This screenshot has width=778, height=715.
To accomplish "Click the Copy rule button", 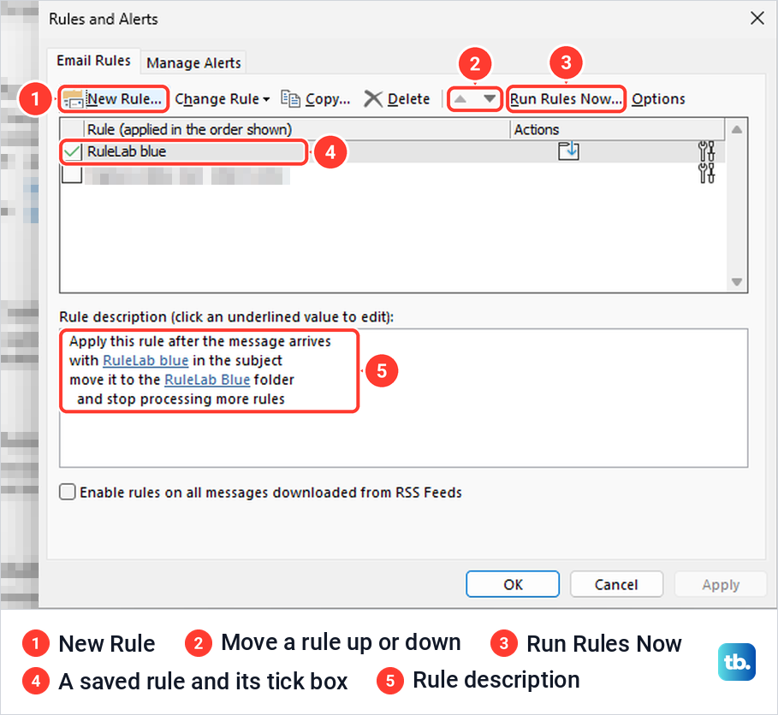I will [x=316, y=98].
